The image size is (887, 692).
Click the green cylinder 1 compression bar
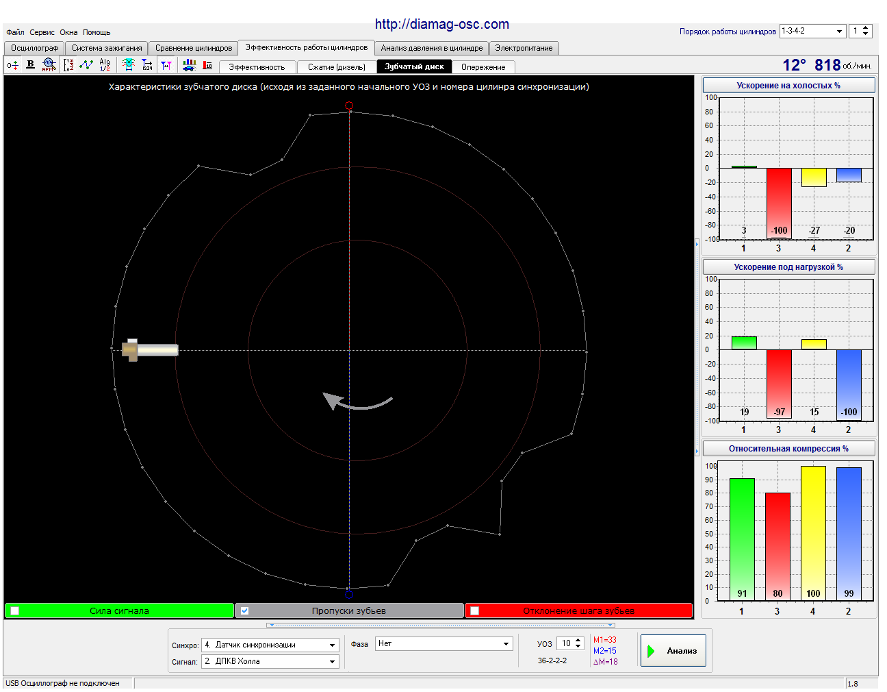(742, 539)
